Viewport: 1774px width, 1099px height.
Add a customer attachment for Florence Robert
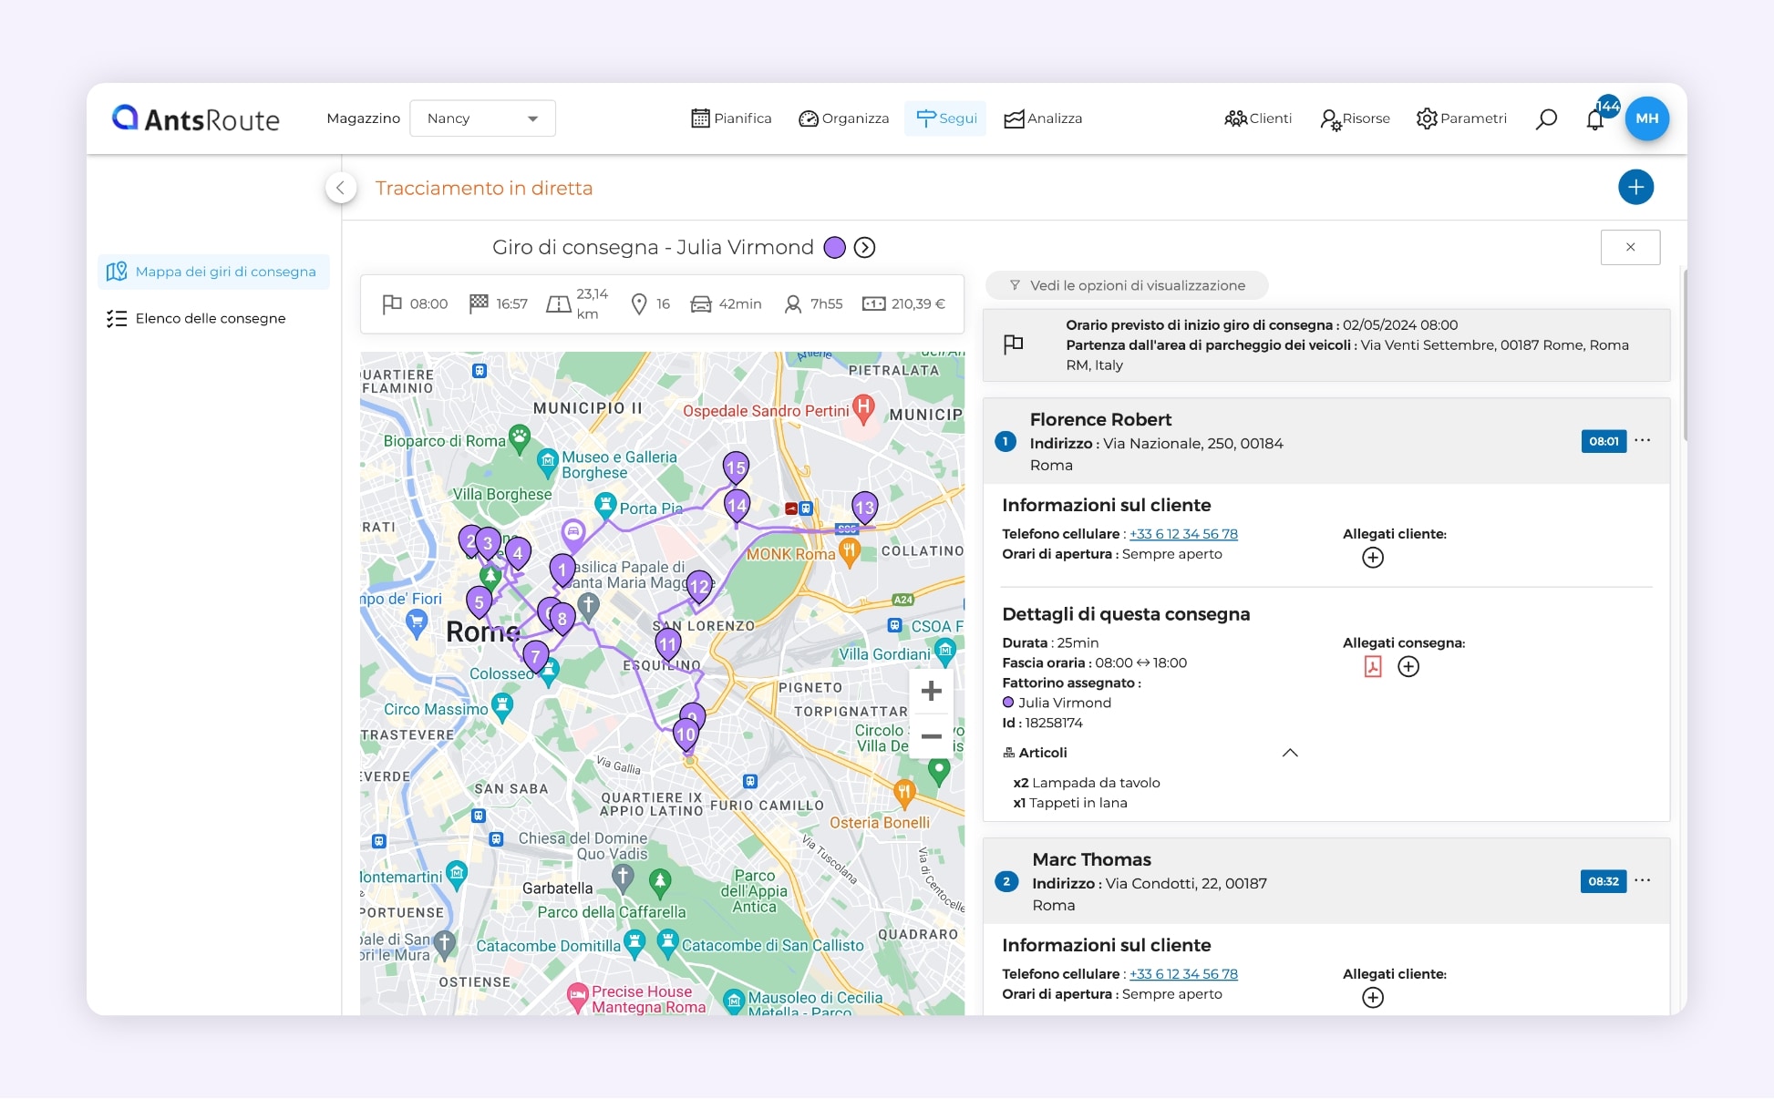click(x=1373, y=558)
